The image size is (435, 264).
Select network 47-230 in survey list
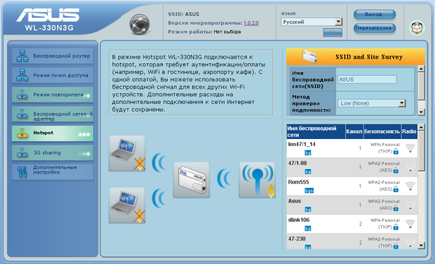point(352,241)
